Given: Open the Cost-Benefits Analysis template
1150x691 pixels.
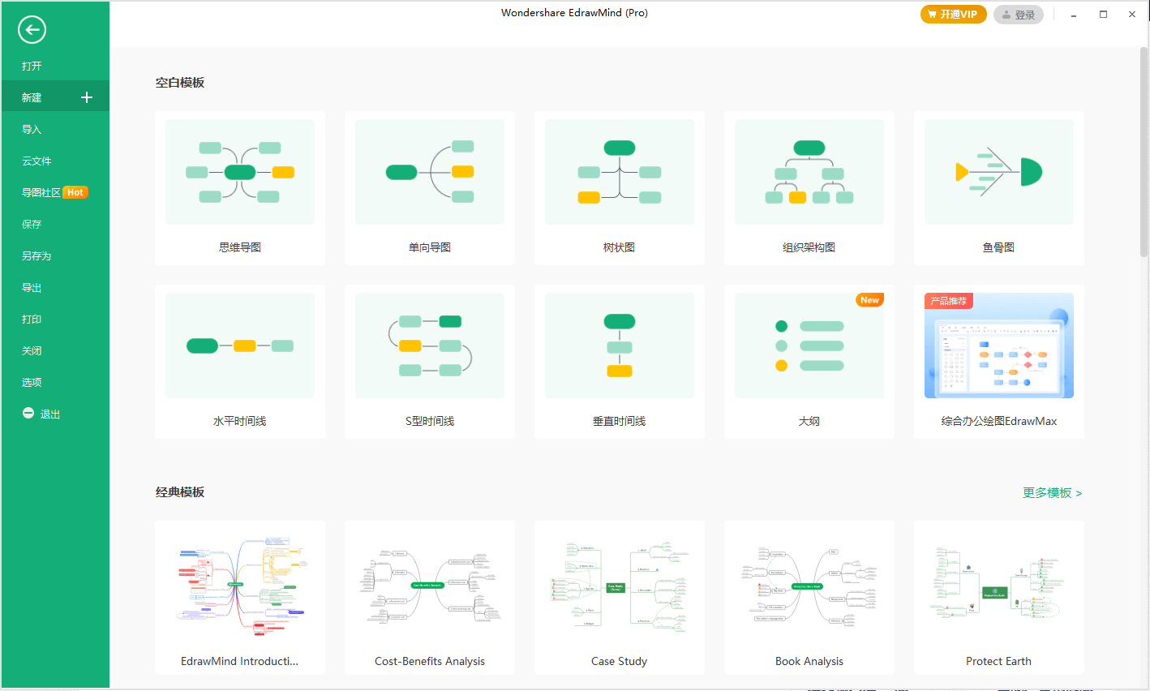Looking at the screenshot, I should [429, 598].
